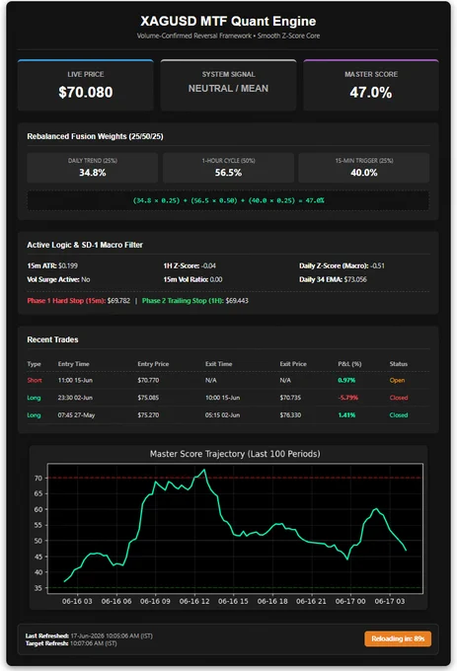Screen dimensions: 457x671
Task: Click the Reloading in 89s button
Action: (398, 638)
